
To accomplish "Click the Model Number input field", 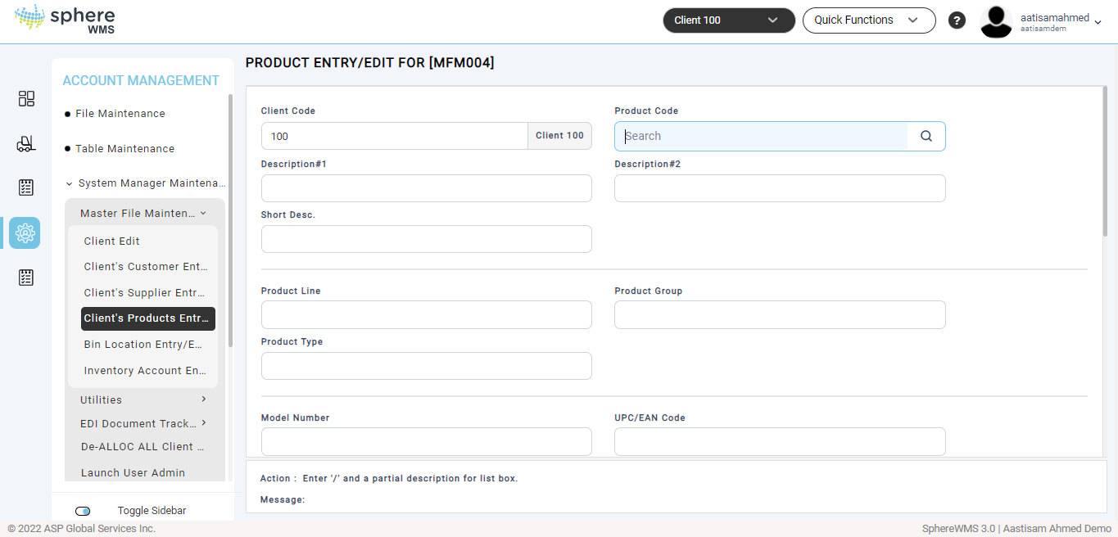I will pyautogui.click(x=427, y=441).
